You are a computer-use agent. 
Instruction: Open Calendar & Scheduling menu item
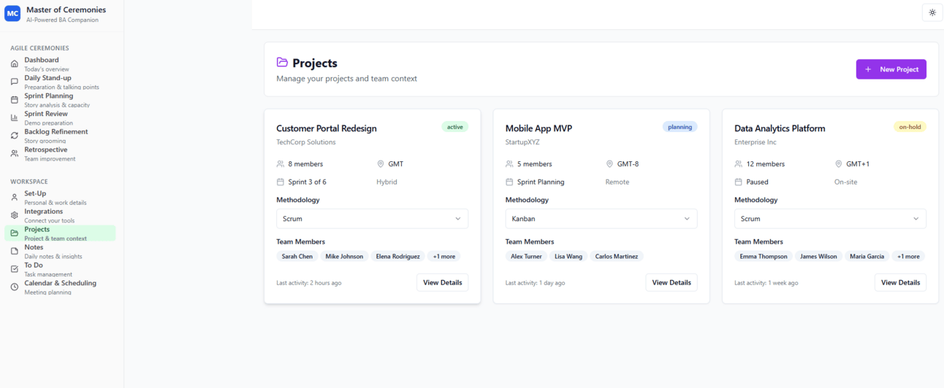tap(60, 284)
